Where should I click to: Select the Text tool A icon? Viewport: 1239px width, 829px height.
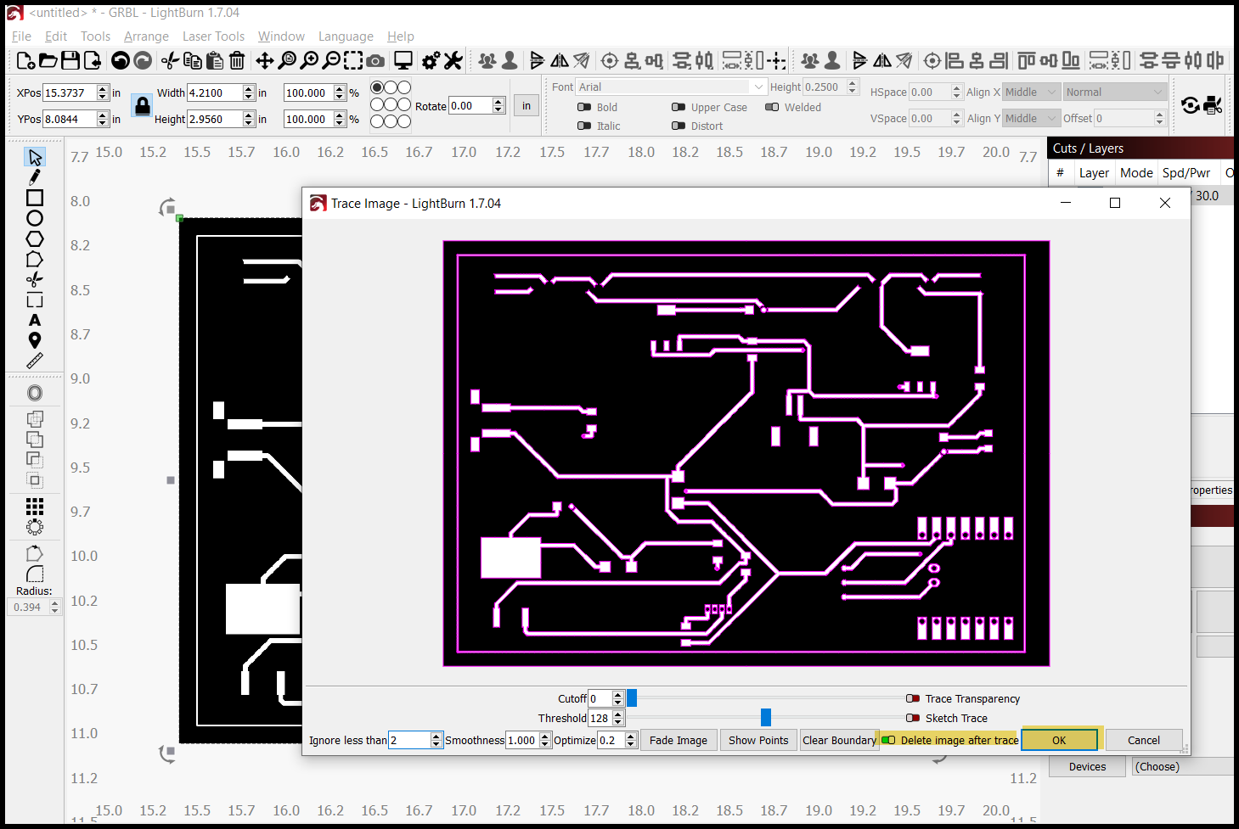click(x=35, y=320)
